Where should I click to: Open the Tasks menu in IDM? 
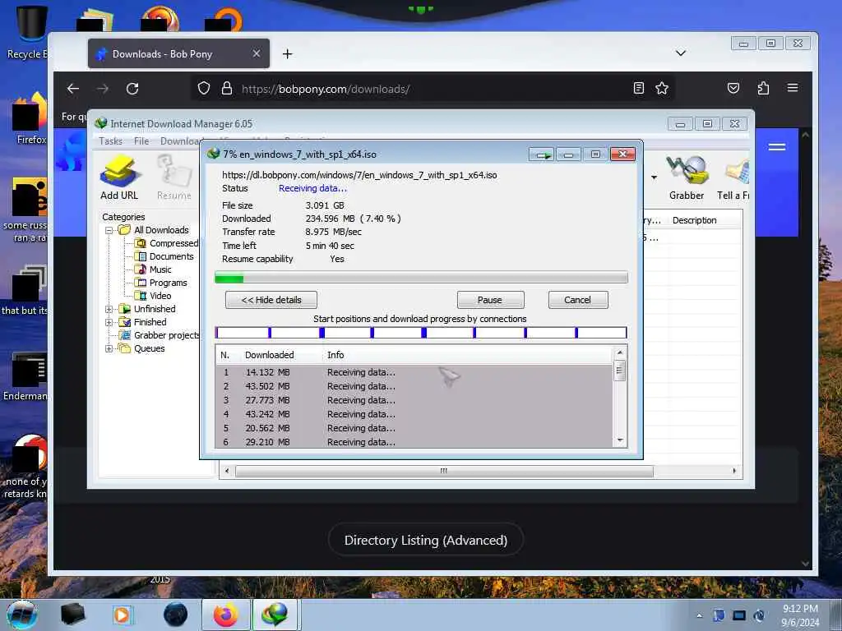pyautogui.click(x=111, y=141)
